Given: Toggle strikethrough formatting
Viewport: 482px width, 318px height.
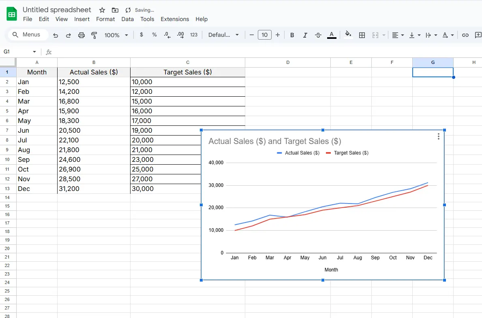Looking at the screenshot, I should coord(318,35).
